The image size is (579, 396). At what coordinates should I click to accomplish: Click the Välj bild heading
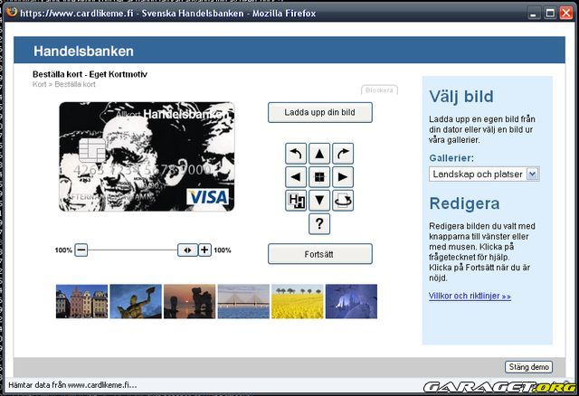point(461,97)
